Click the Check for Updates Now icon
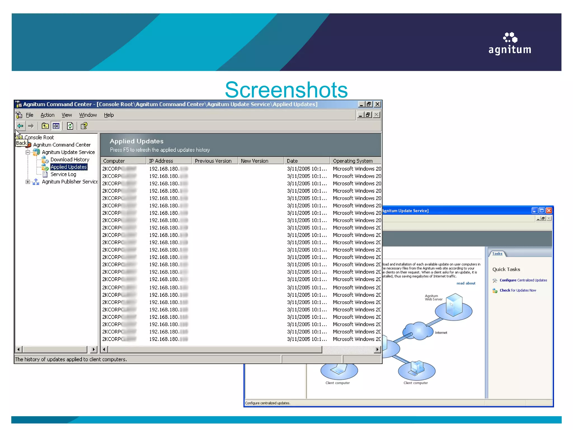 pyautogui.click(x=495, y=291)
